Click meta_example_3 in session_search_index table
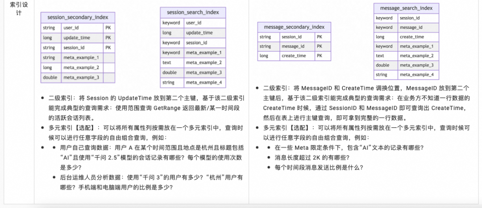This screenshot has height=208, width=482. [204, 73]
